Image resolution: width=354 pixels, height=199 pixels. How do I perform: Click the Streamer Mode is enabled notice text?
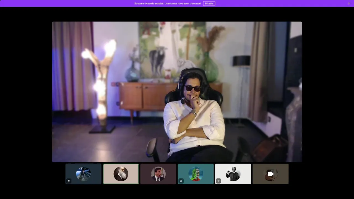168,4
